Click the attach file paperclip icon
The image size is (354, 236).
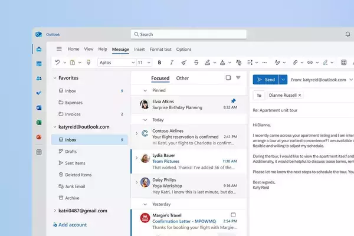tap(296, 62)
